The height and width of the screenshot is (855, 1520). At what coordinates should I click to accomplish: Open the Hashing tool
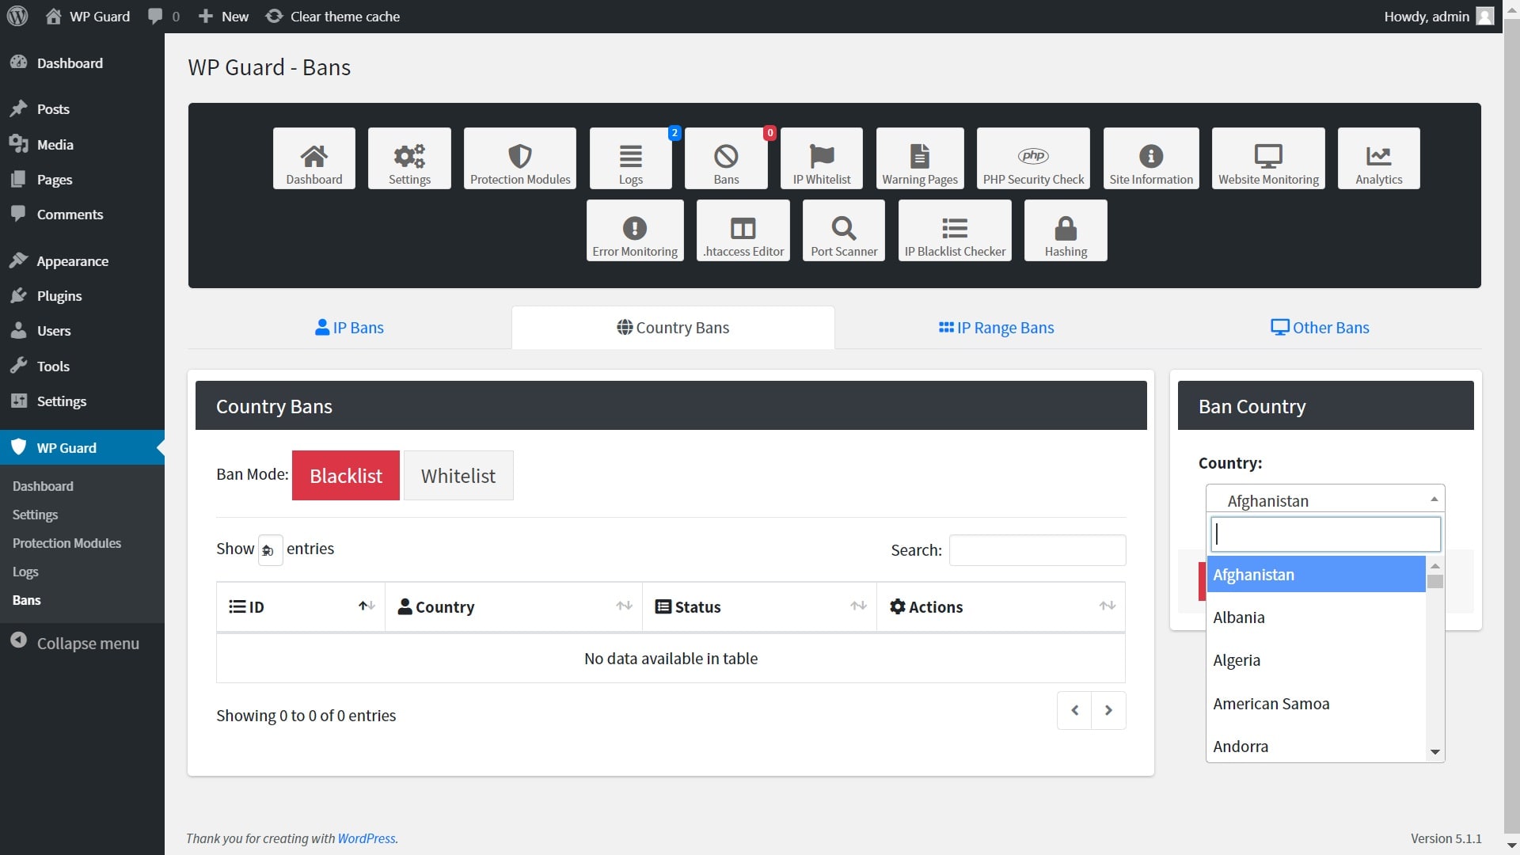pos(1065,230)
